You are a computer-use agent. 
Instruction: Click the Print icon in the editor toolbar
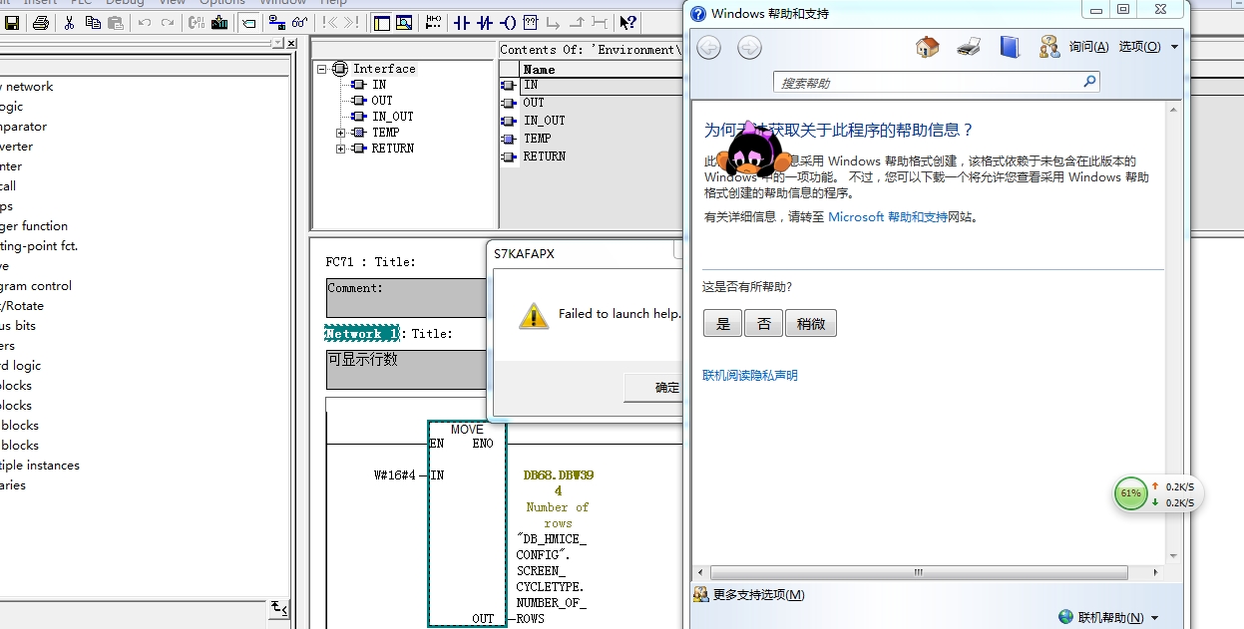(41, 23)
